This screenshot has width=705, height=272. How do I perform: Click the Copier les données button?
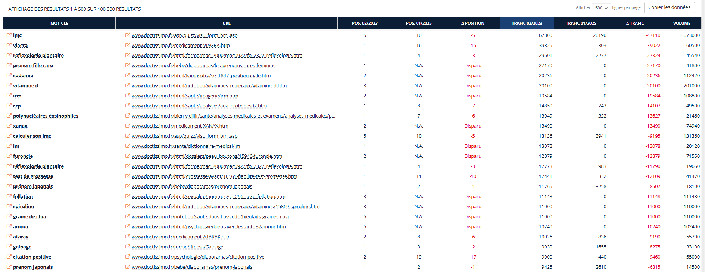pyautogui.click(x=669, y=7)
